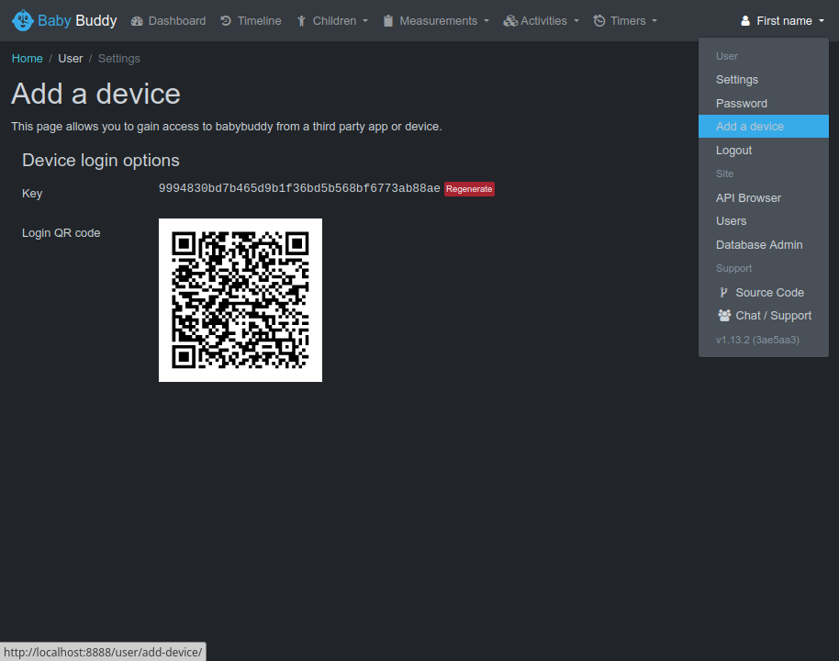Regenerate the API key
839x661 pixels.
pyautogui.click(x=469, y=189)
